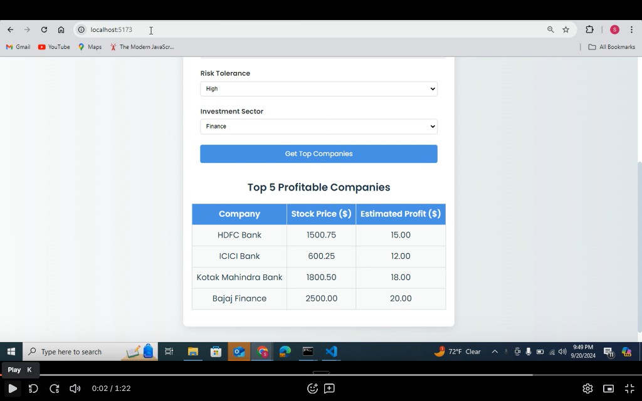Viewport: 642px width, 401px height.
Task: Select the Kotak Mahindra Bank cell
Action: coord(239,278)
